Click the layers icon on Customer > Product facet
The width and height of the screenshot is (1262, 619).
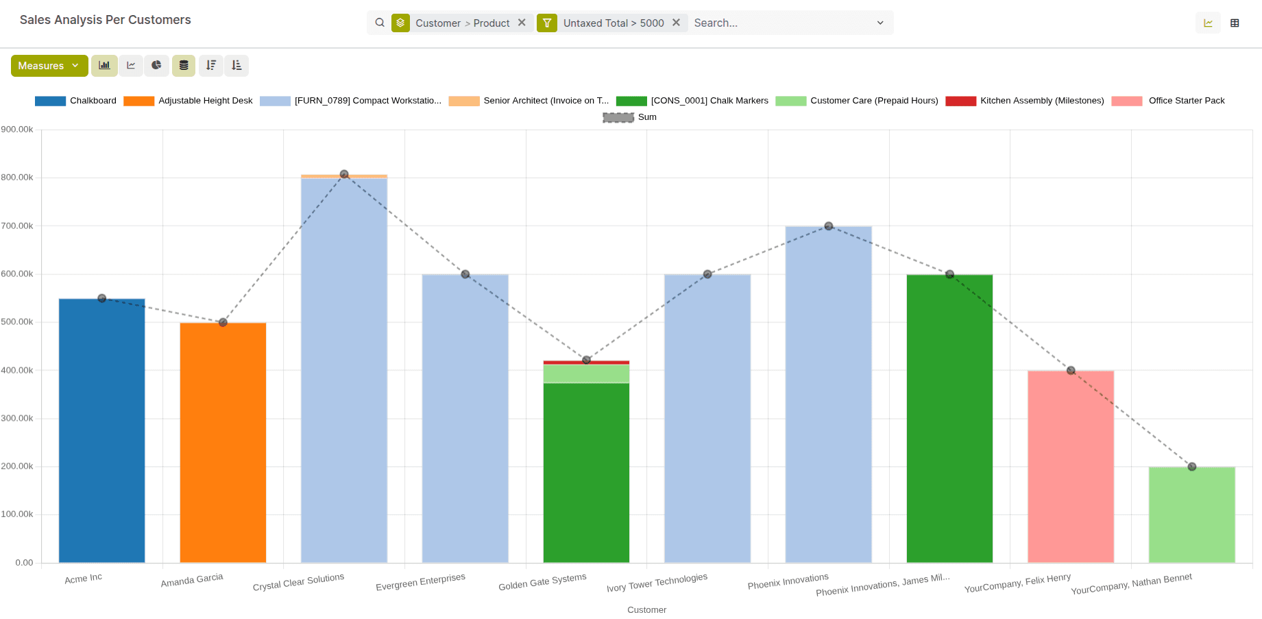(x=400, y=23)
